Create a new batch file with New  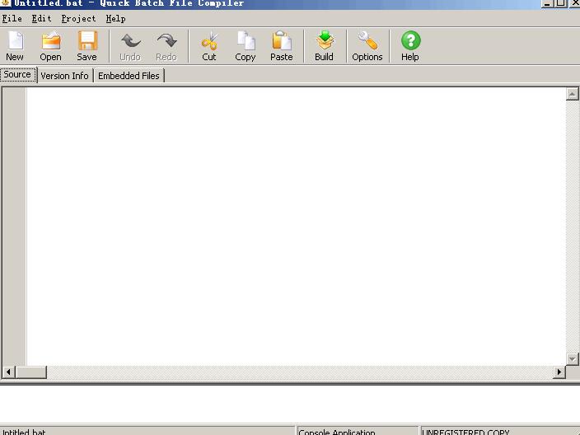[x=15, y=46]
